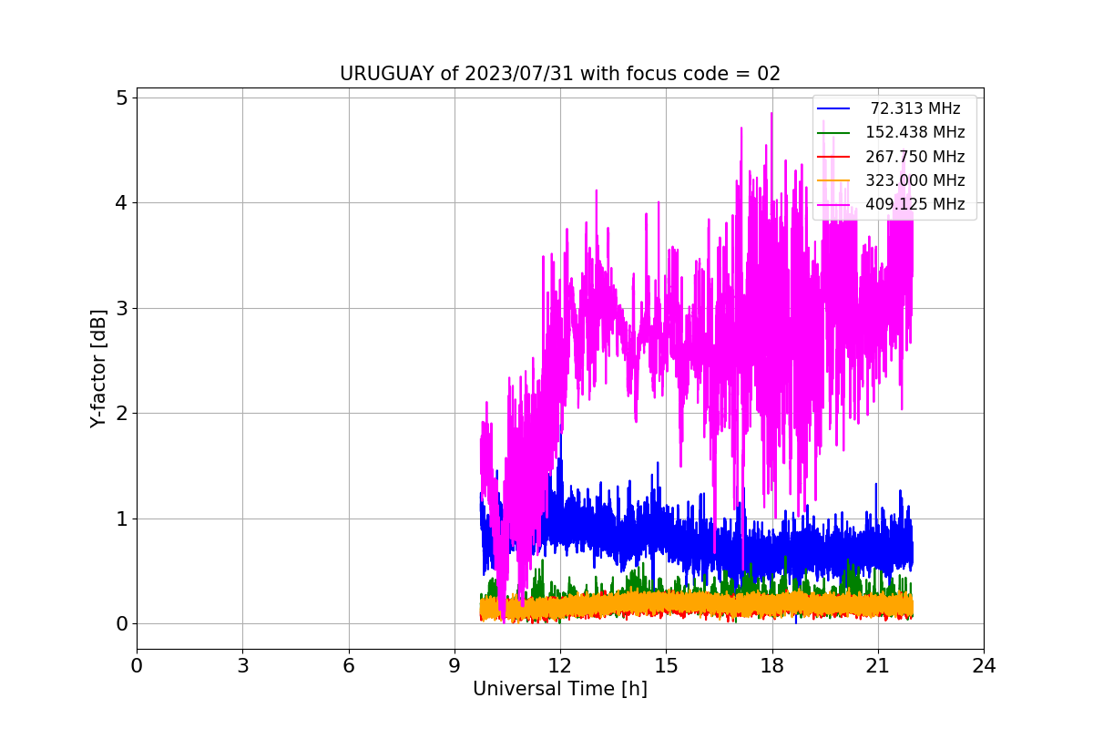Click the plot title URUGUAY of 2023/07/31
The image size is (1093, 729).
tap(560, 74)
